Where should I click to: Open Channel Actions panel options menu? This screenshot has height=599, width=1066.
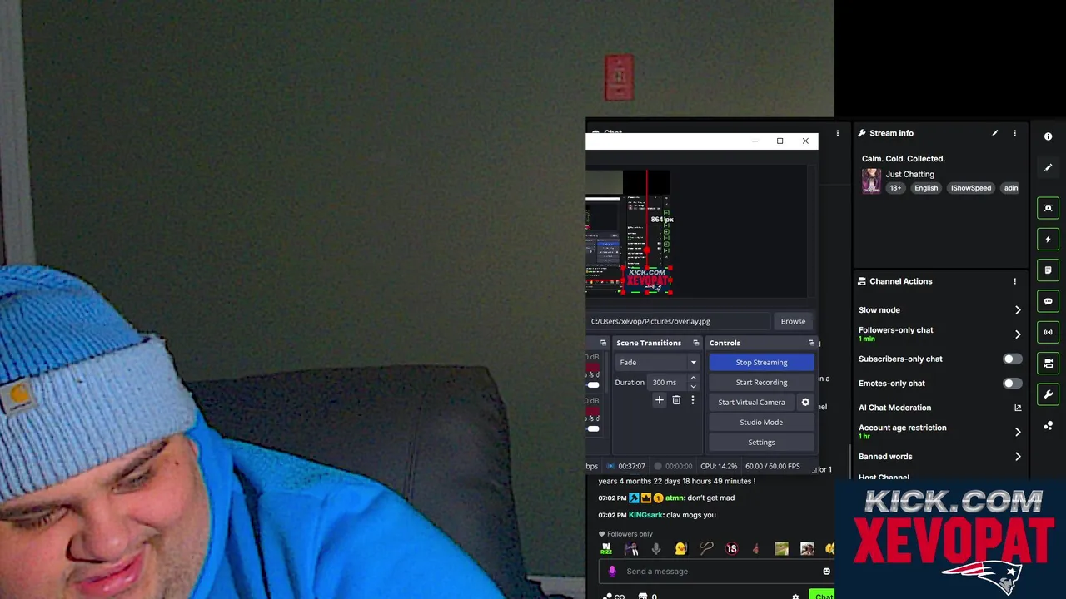point(1014,281)
